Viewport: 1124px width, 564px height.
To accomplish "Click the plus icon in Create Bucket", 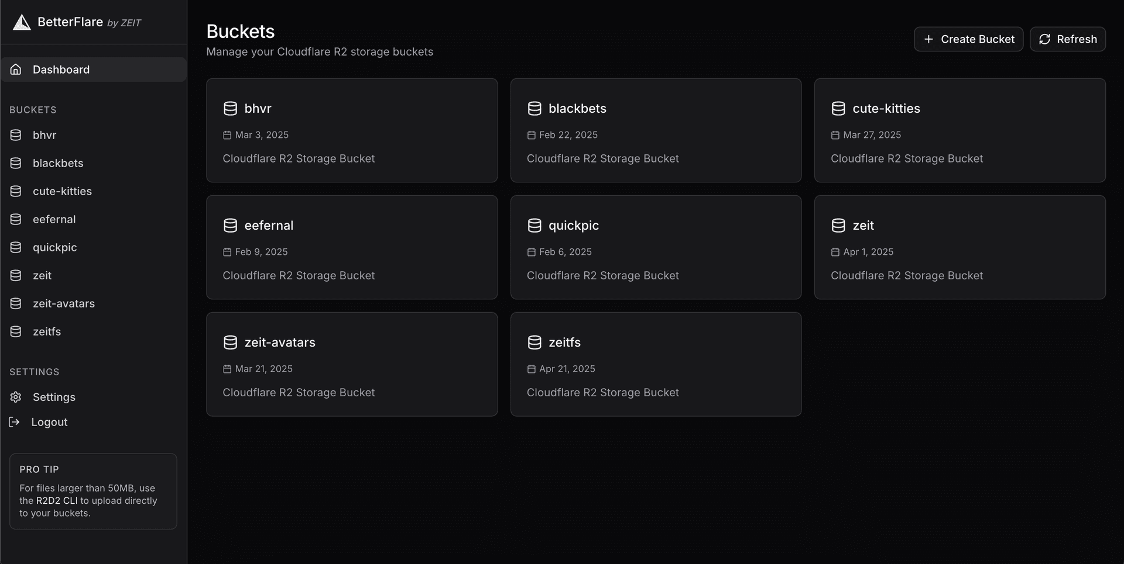I will [x=928, y=39].
